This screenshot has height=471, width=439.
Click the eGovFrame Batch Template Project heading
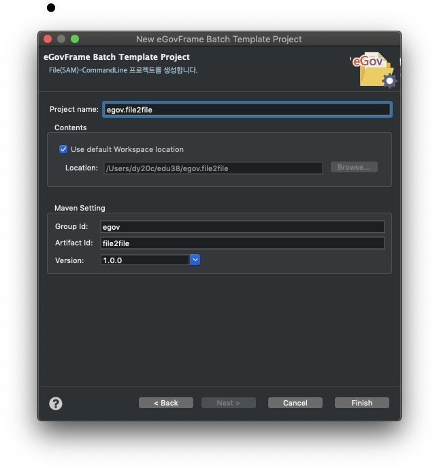pyautogui.click(x=116, y=57)
